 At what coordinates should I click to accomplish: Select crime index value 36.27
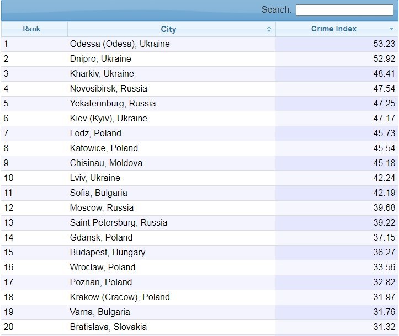click(384, 253)
